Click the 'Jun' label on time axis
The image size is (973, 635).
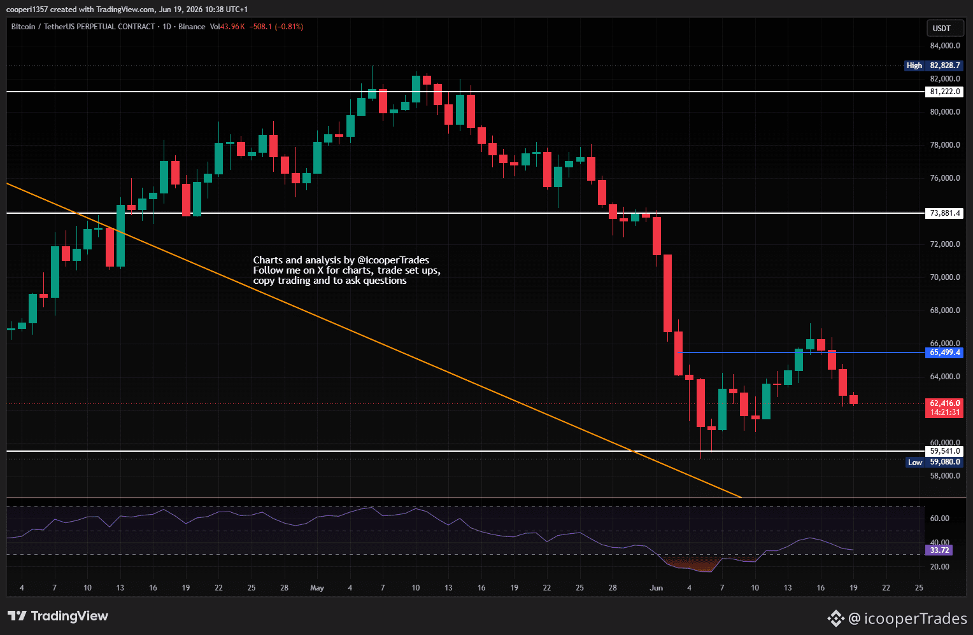pos(657,588)
